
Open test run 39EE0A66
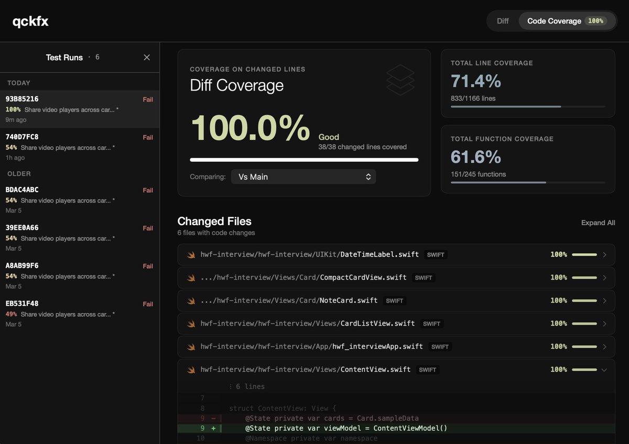click(x=80, y=238)
